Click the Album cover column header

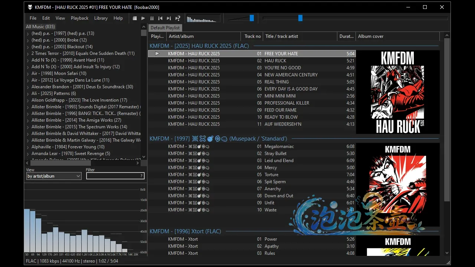pyautogui.click(x=397, y=36)
